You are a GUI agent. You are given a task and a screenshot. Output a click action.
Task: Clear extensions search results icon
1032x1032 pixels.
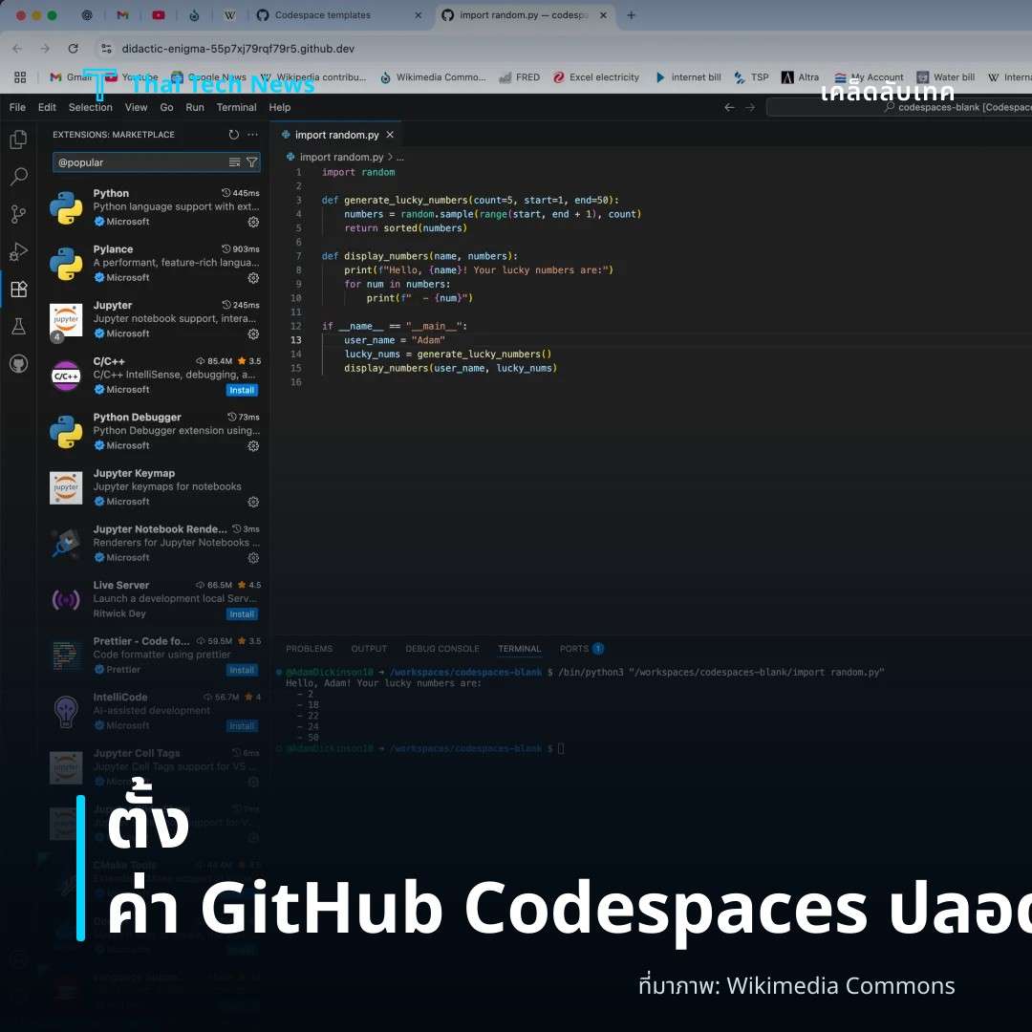(234, 161)
